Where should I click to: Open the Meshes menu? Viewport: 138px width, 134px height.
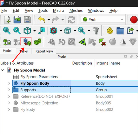(76, 10)
